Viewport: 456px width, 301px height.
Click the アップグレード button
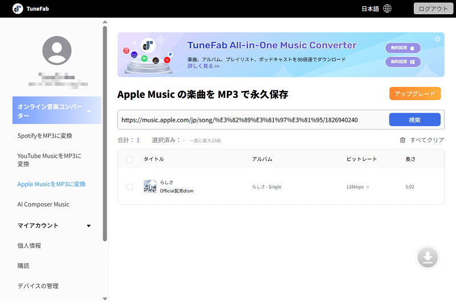tap(415, 94)
